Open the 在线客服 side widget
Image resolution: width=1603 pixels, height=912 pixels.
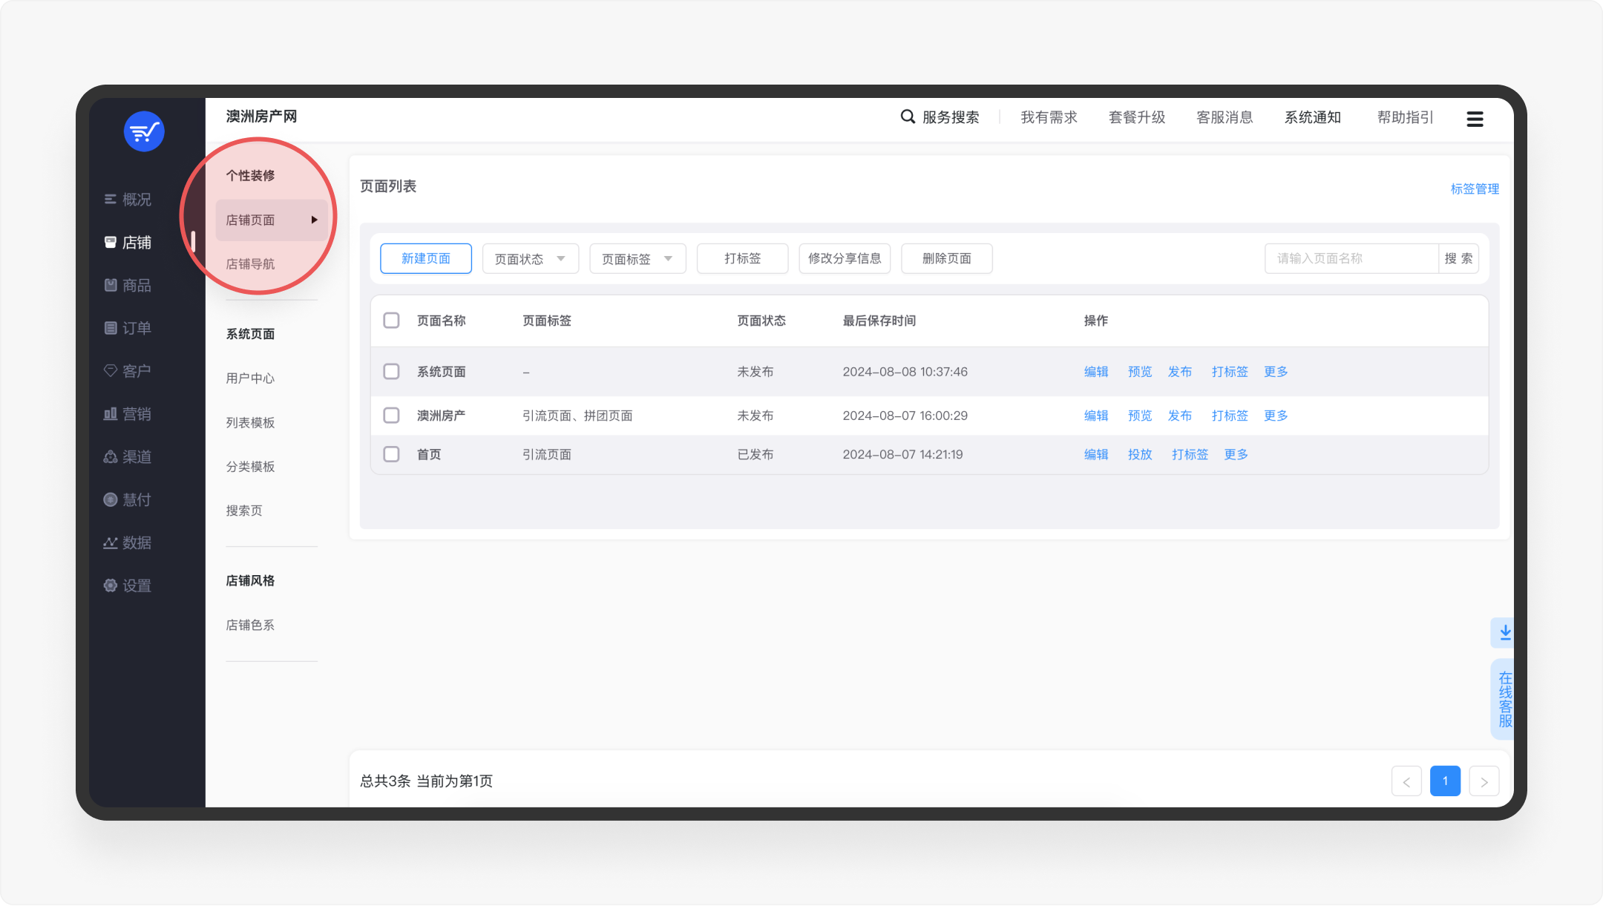1504,699
